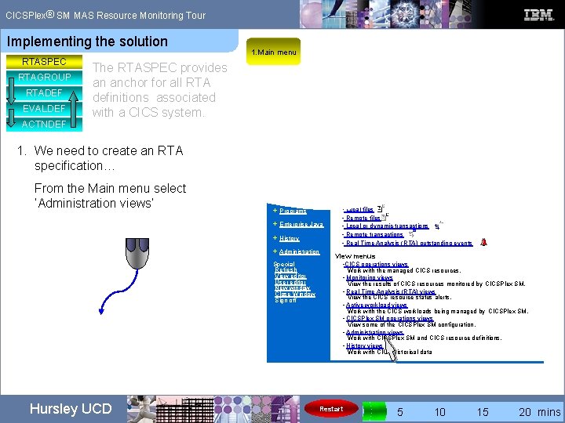The image size is (565, 423).
Task: Click the Remote files page icon
Action: point(385,216)
